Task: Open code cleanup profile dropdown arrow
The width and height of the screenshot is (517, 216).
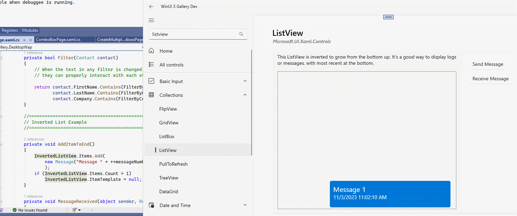Action: (80, 210)
